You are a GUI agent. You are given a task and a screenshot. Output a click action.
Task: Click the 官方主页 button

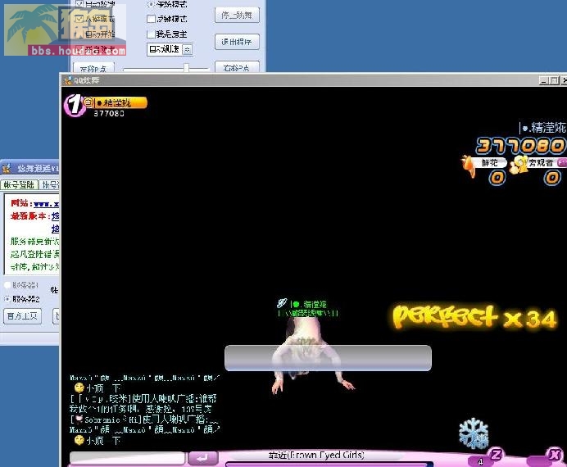22,316
